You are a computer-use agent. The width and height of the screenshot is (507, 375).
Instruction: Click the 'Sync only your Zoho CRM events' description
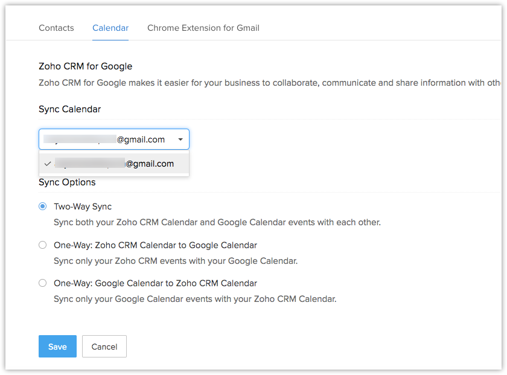[x=175, y=261]
